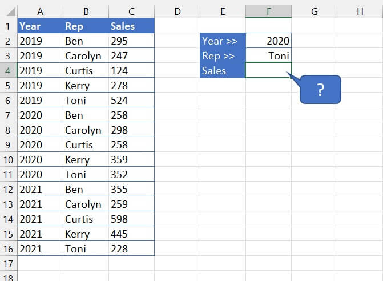The width and height of the screenshot is (383, 281).
Task: Select column C header
Action: click(131, 11)
